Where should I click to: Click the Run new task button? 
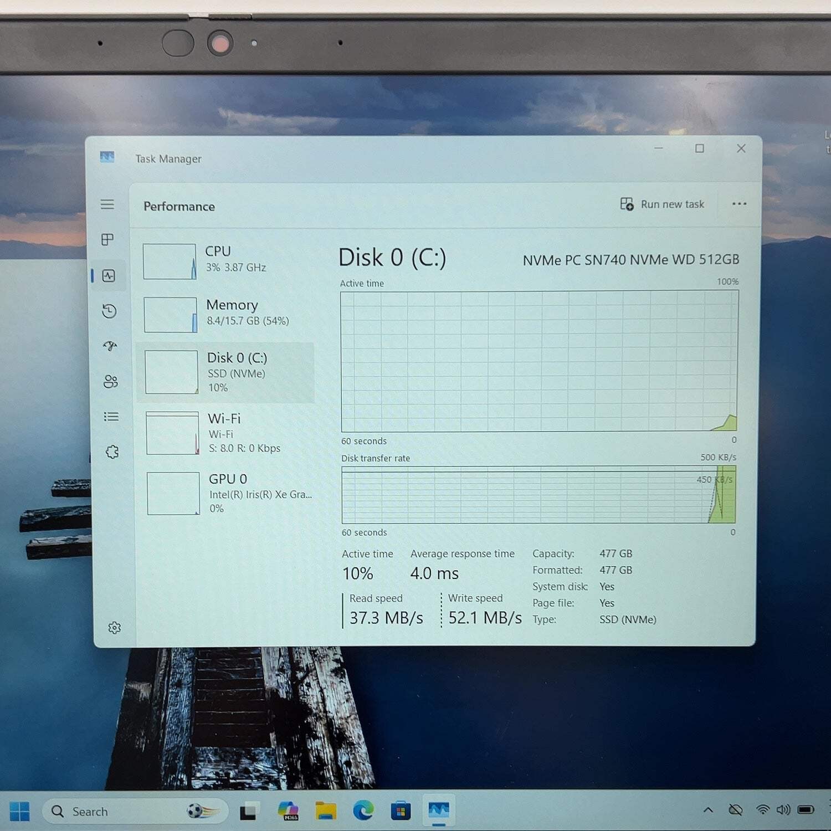[x=662, y=204]
